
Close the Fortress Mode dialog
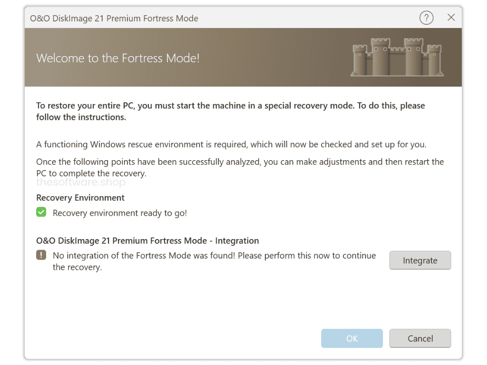tap(451, 18)
